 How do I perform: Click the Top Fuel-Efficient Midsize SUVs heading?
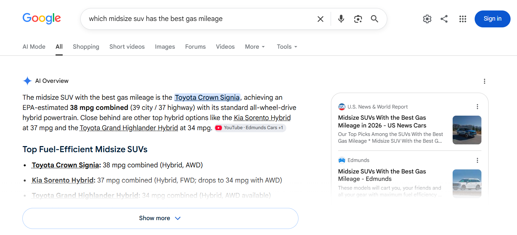click(x=85, y=149)
